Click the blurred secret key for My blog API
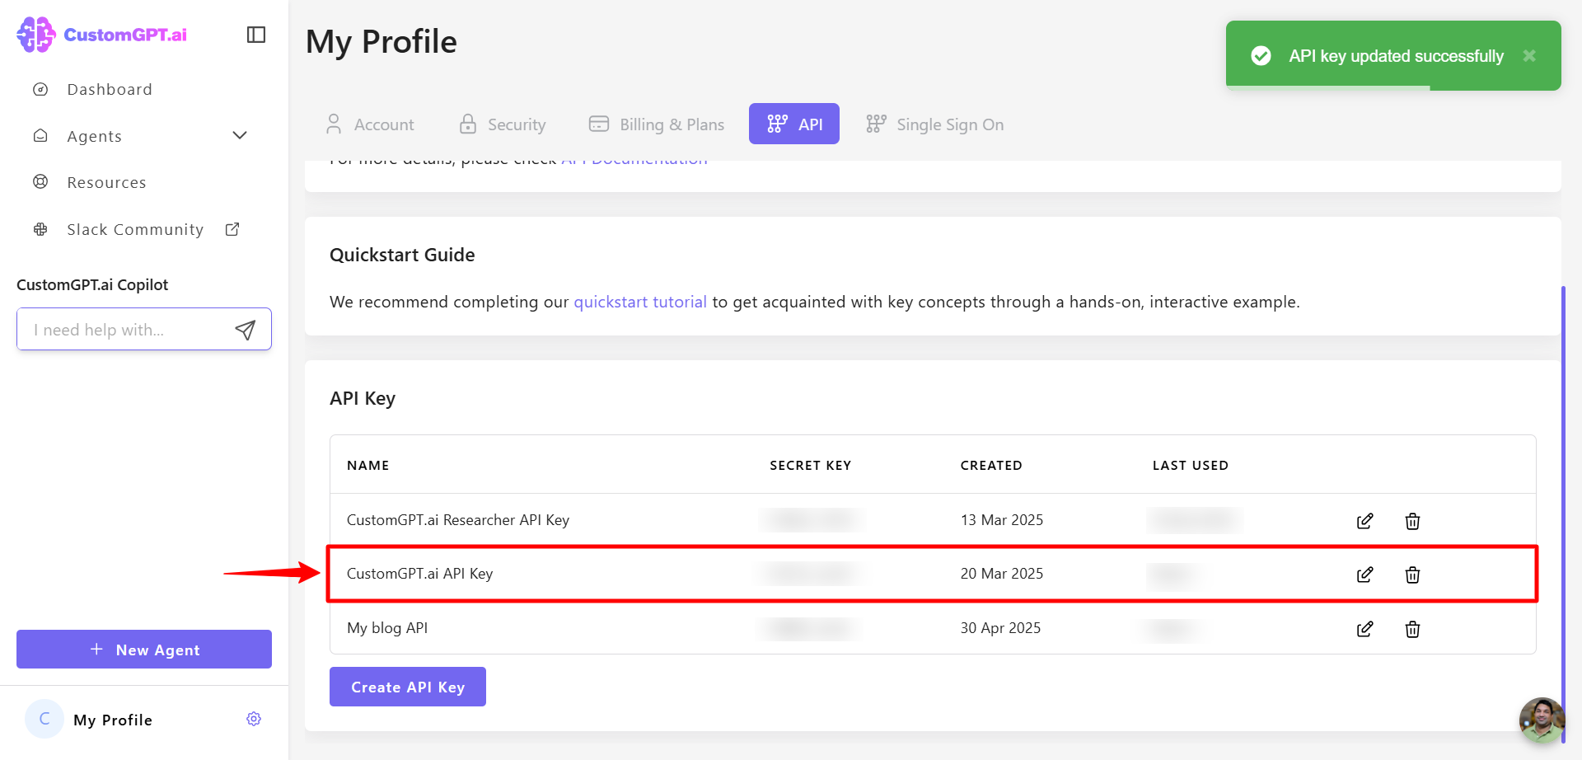The width and height of the screenshot is (1582, 760). 810,628
